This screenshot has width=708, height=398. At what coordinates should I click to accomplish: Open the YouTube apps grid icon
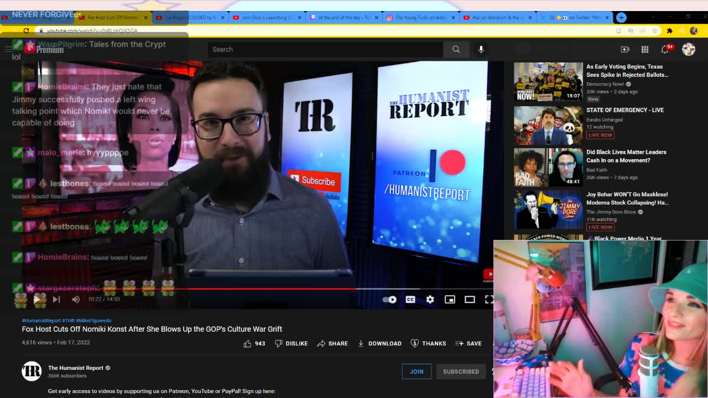[x=645, y=49]
